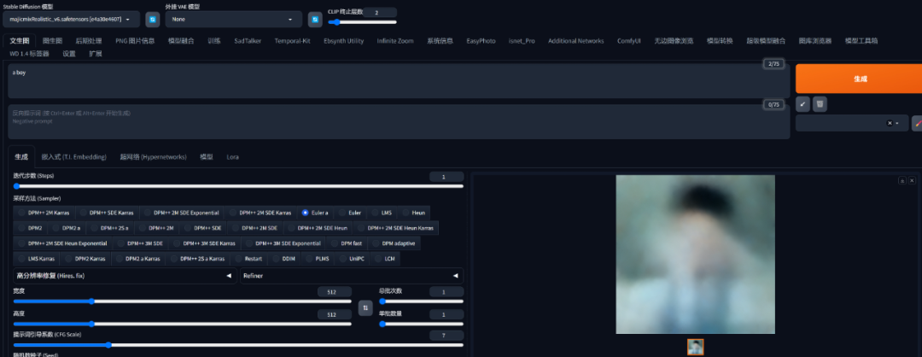
Task: Open the Ebsynth Utility tab
Action: pos(343,41)
